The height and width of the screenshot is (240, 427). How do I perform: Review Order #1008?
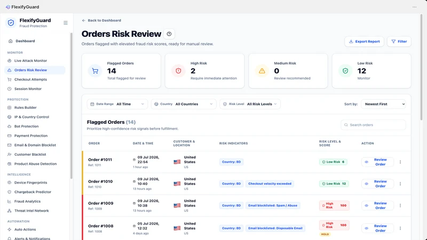(377, 228)
